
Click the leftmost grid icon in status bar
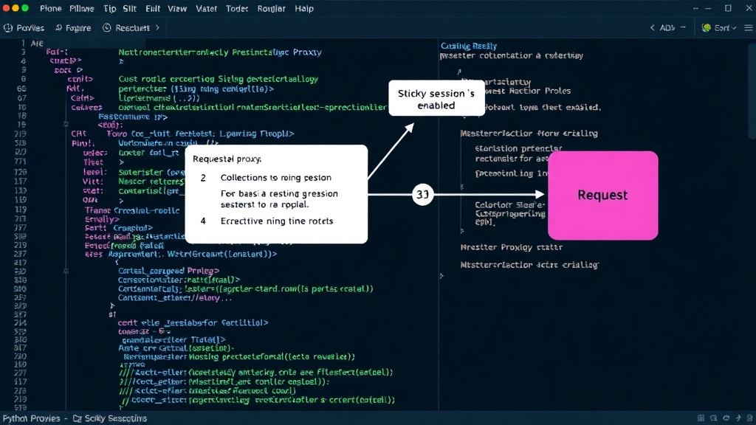pyautogui.click(x=701, y=418)
